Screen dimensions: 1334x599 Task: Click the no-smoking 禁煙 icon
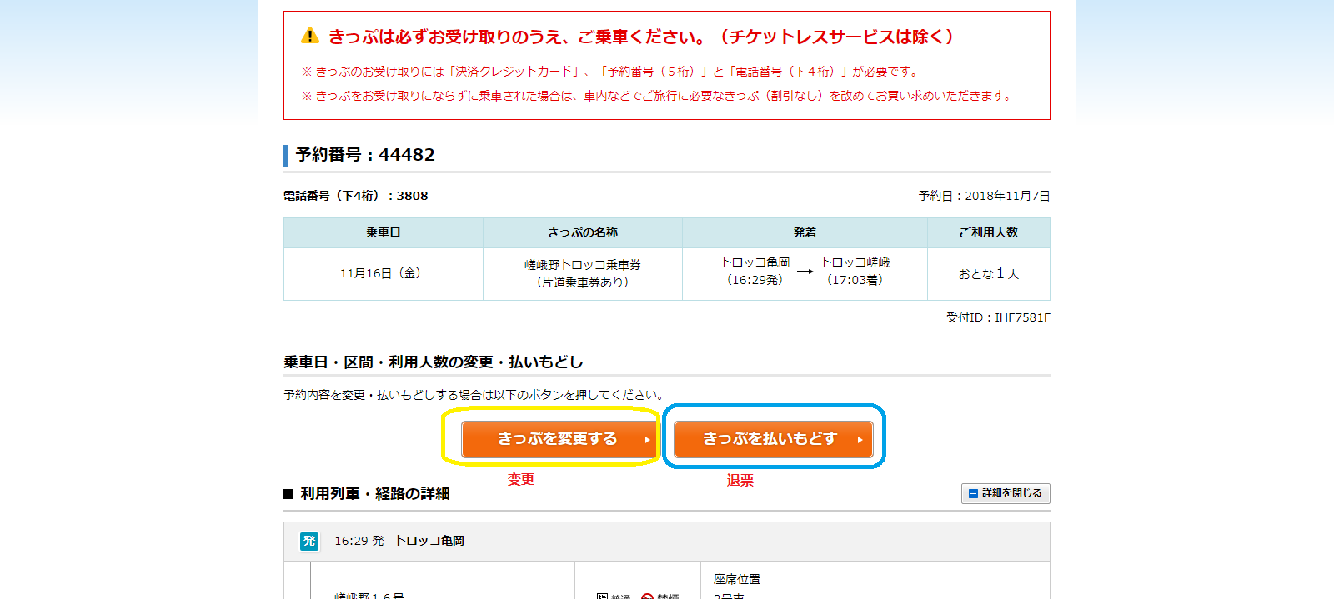tap(647, 595)
